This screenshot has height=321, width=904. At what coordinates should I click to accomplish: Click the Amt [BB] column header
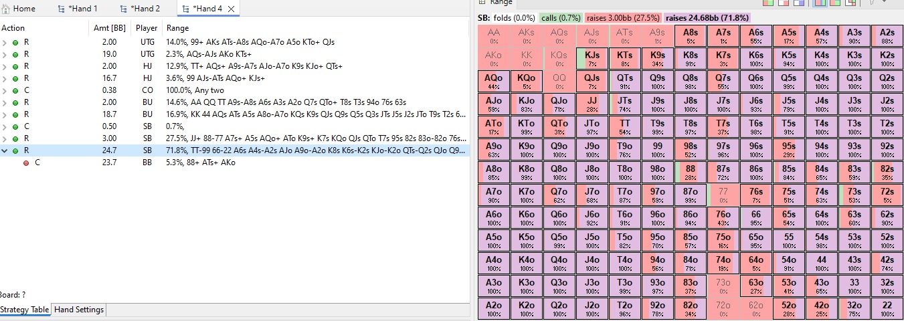coord(109,28)
